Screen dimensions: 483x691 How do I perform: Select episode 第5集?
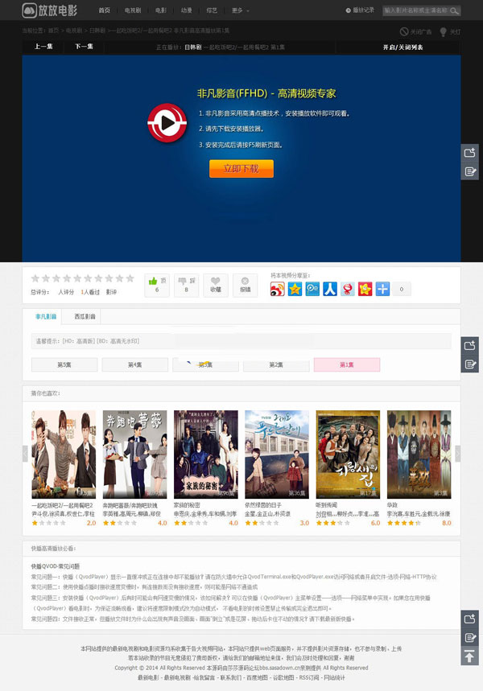click(64, 364)
